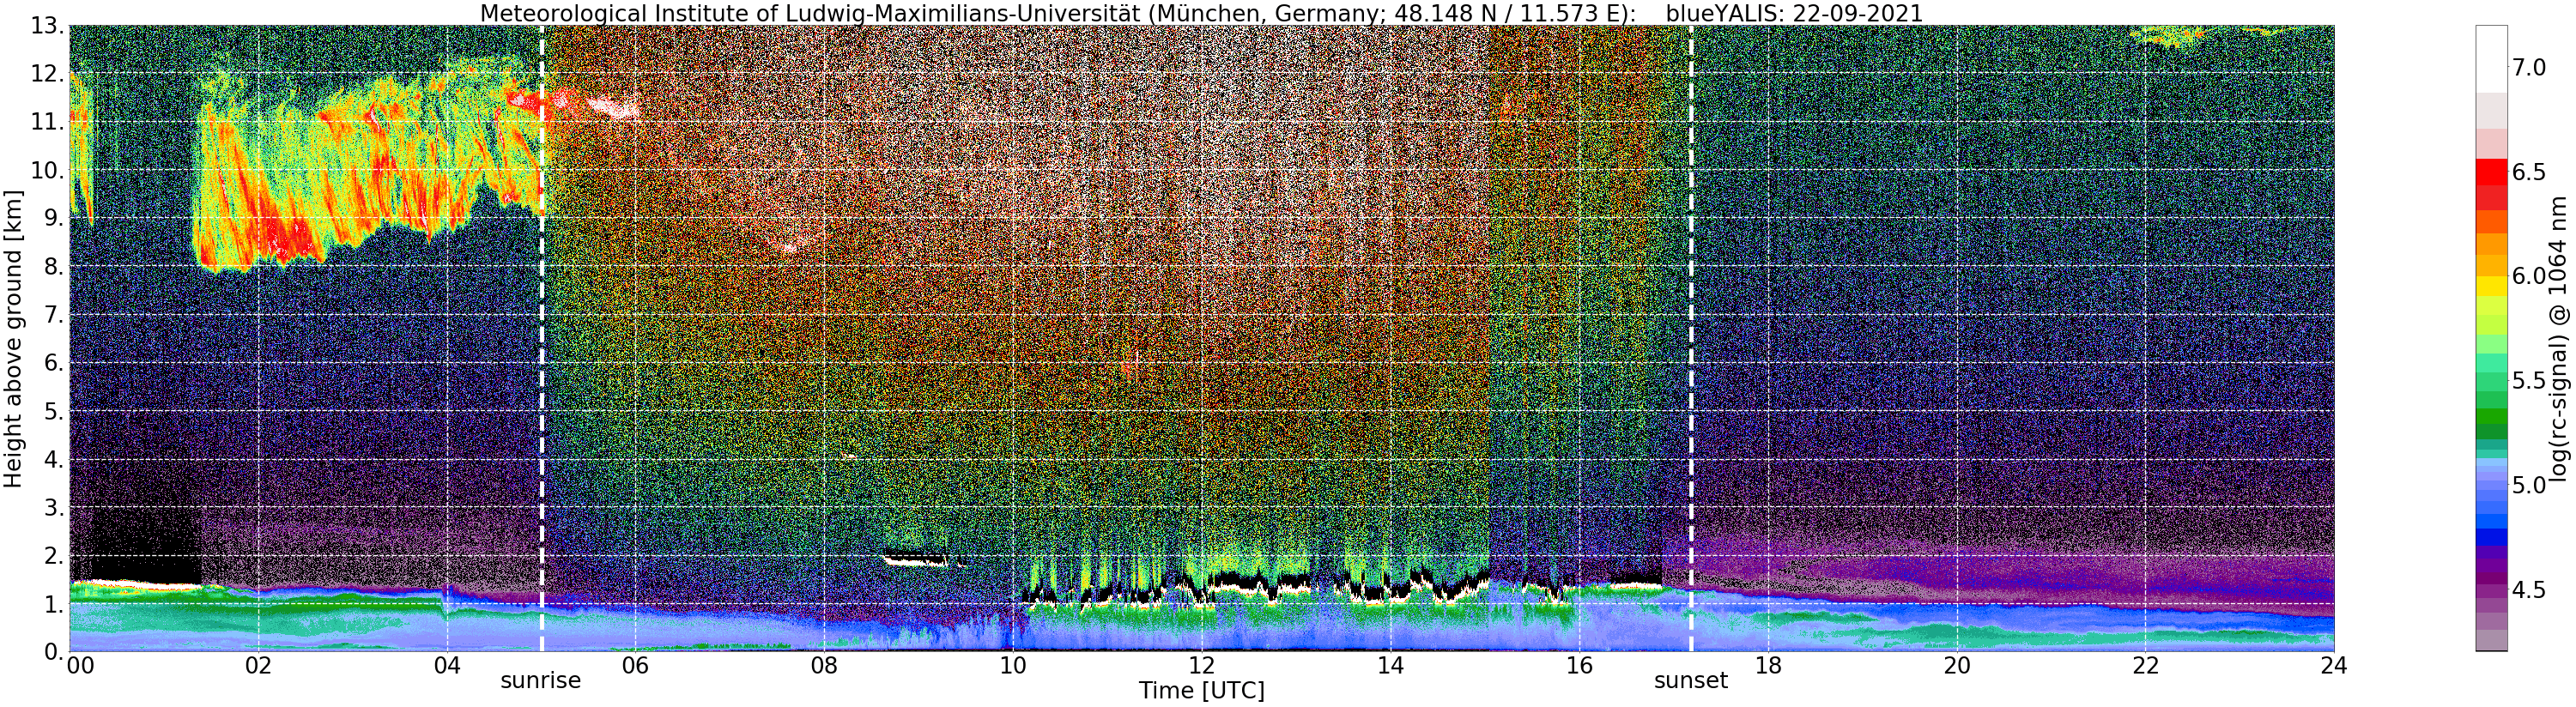Click the y-axis tick label 8.

(54, 266)
